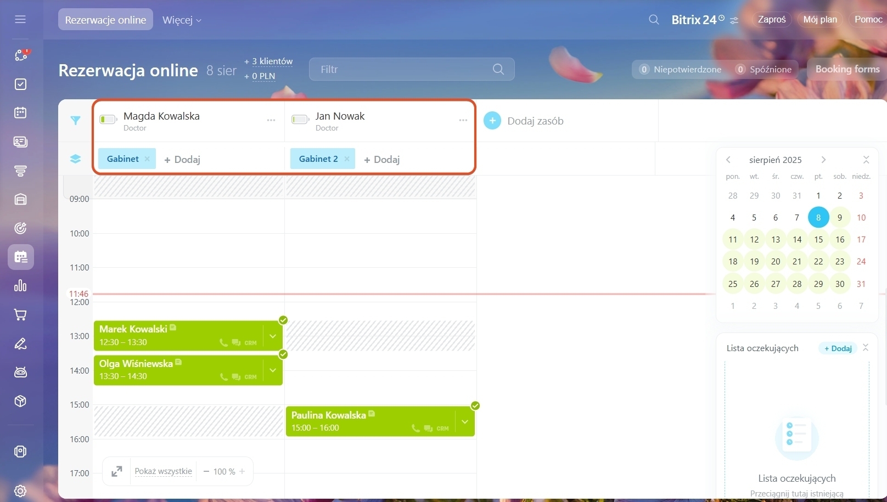Open the target goal icon in sidebar

click(20, 228)
